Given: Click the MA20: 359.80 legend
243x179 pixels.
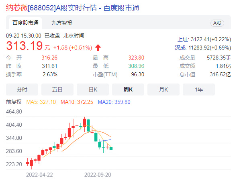Looking at the screenshot, I should (x=114, y=102).
